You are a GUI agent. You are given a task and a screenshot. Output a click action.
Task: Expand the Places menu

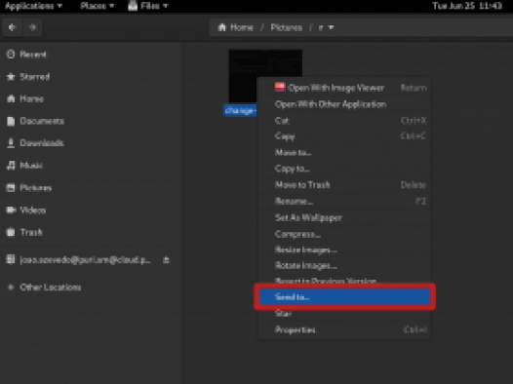click(x=98, y=6)
